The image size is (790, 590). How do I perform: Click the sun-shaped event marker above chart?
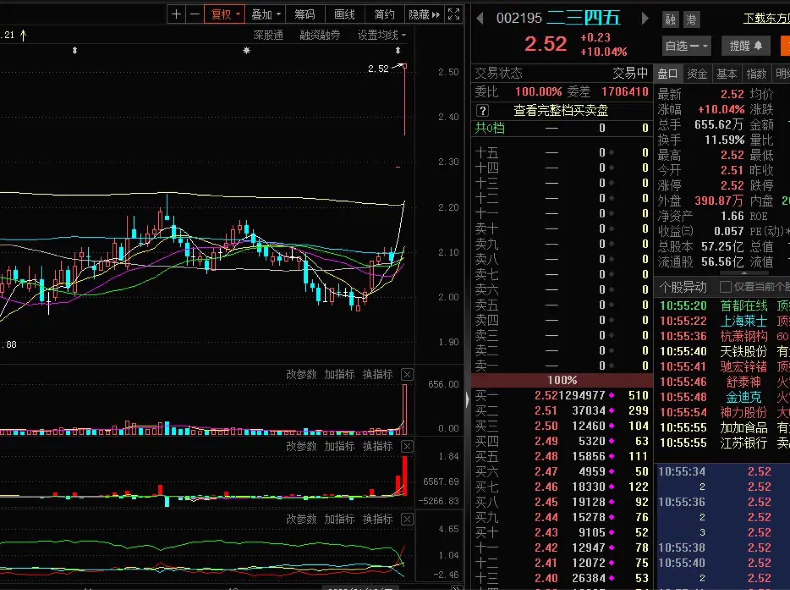pyautogui.click(x=246, y=51)
